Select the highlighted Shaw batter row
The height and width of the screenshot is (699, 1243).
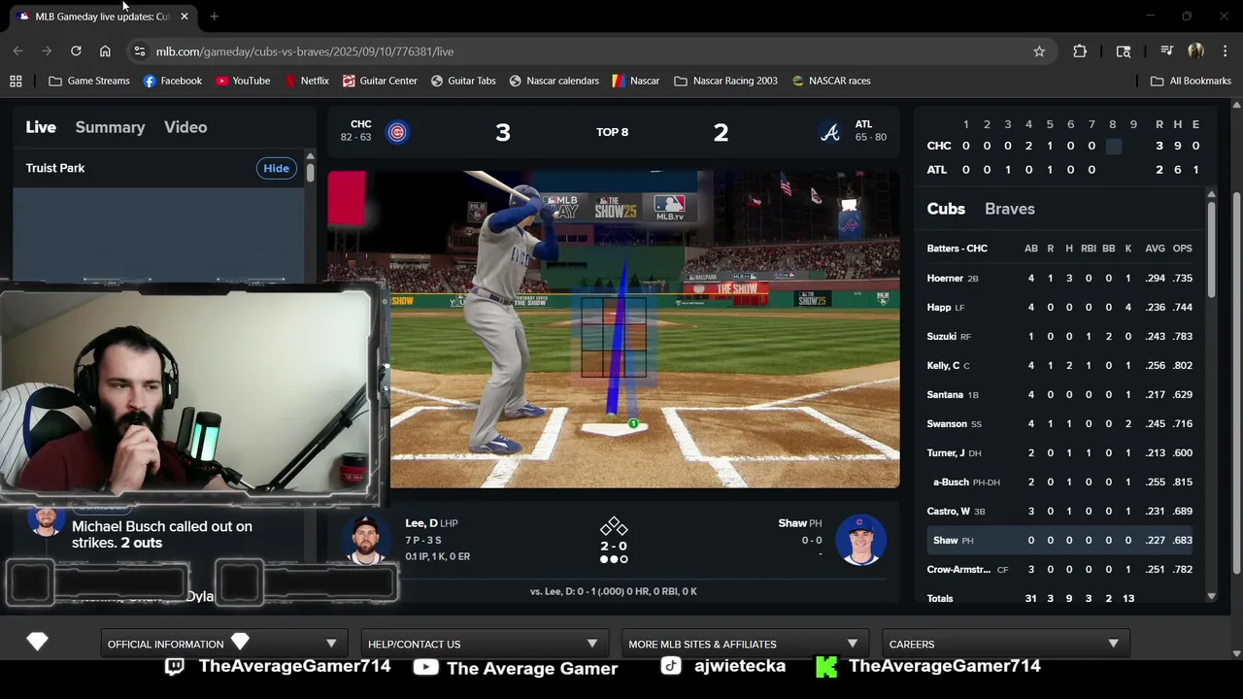[1059, 540]
